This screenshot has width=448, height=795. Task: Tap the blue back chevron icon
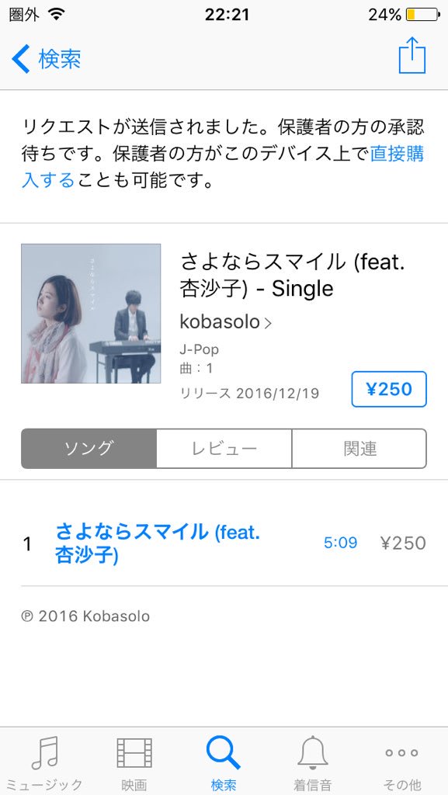(x=21, y=59)
